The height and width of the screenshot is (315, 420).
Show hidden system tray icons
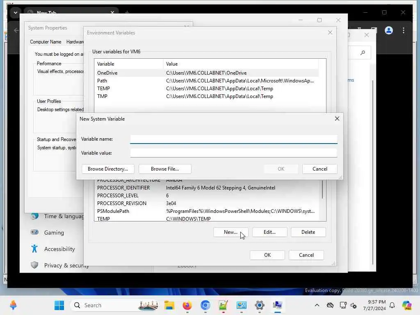[317, 305]
